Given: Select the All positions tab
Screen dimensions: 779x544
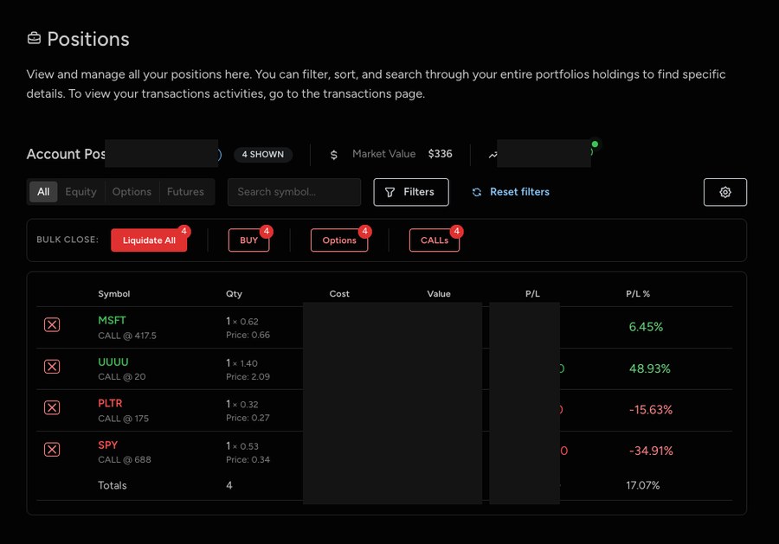Looking at the screenshot, I should click(43, 192).
